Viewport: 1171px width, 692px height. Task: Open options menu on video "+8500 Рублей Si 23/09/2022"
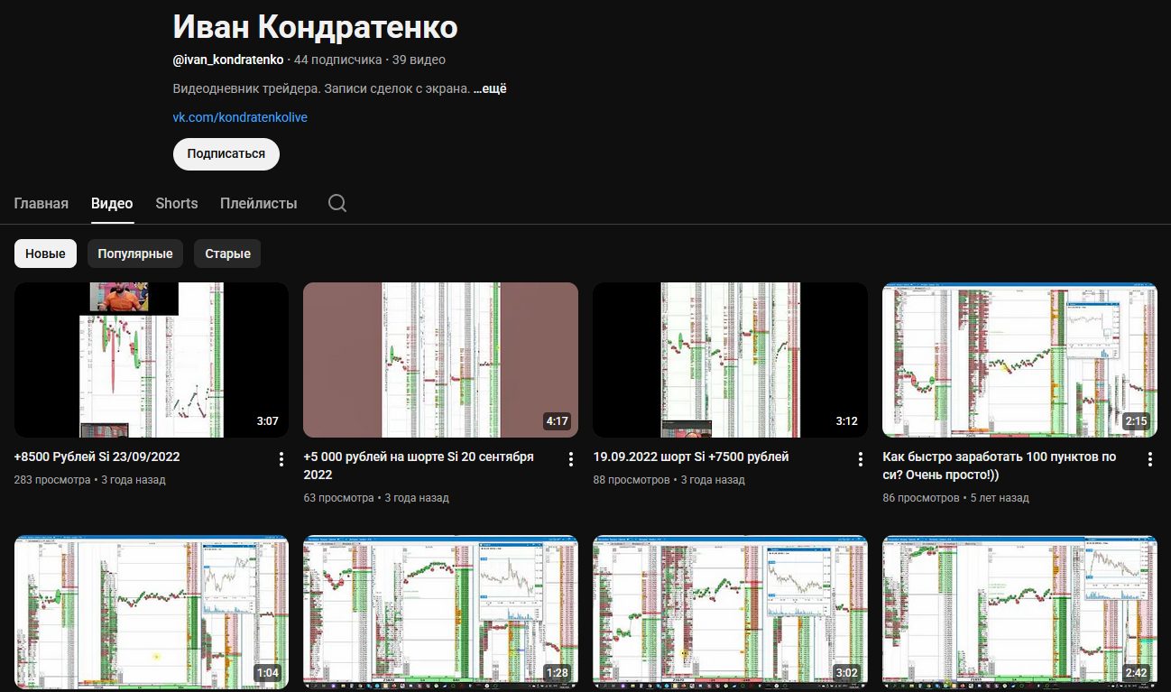point(281,458)
